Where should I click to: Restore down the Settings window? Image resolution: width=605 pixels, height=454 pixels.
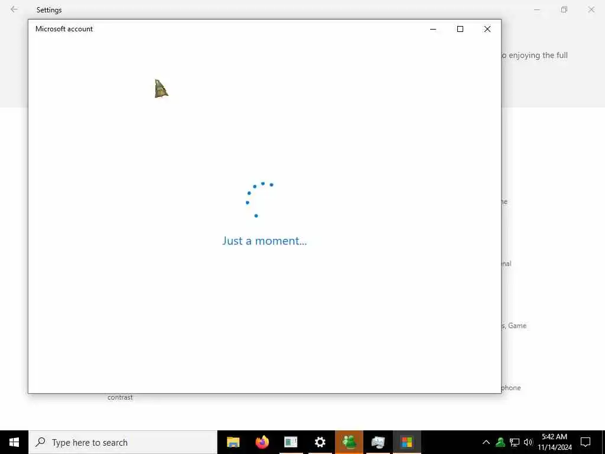564,9
